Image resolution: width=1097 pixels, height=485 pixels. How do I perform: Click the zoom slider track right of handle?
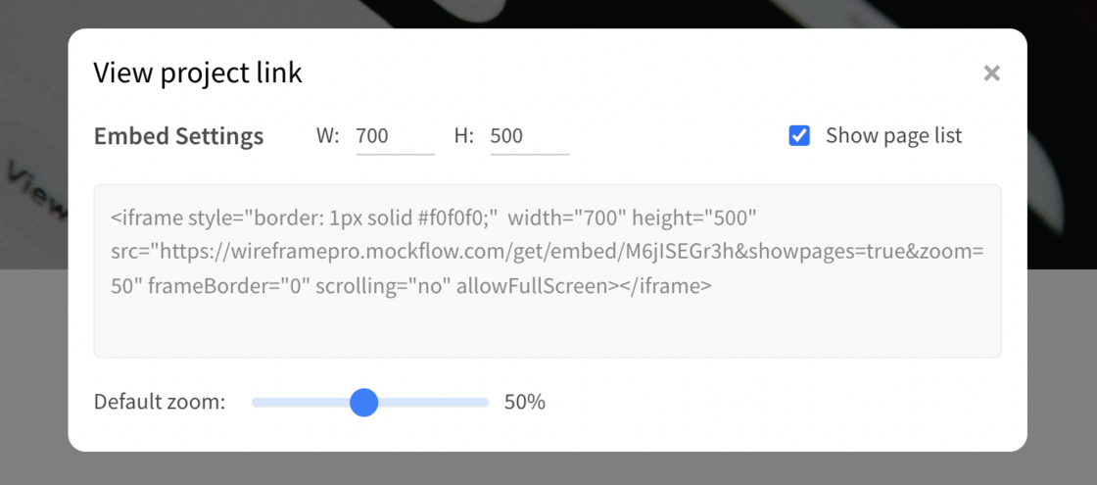coord(434,403)
